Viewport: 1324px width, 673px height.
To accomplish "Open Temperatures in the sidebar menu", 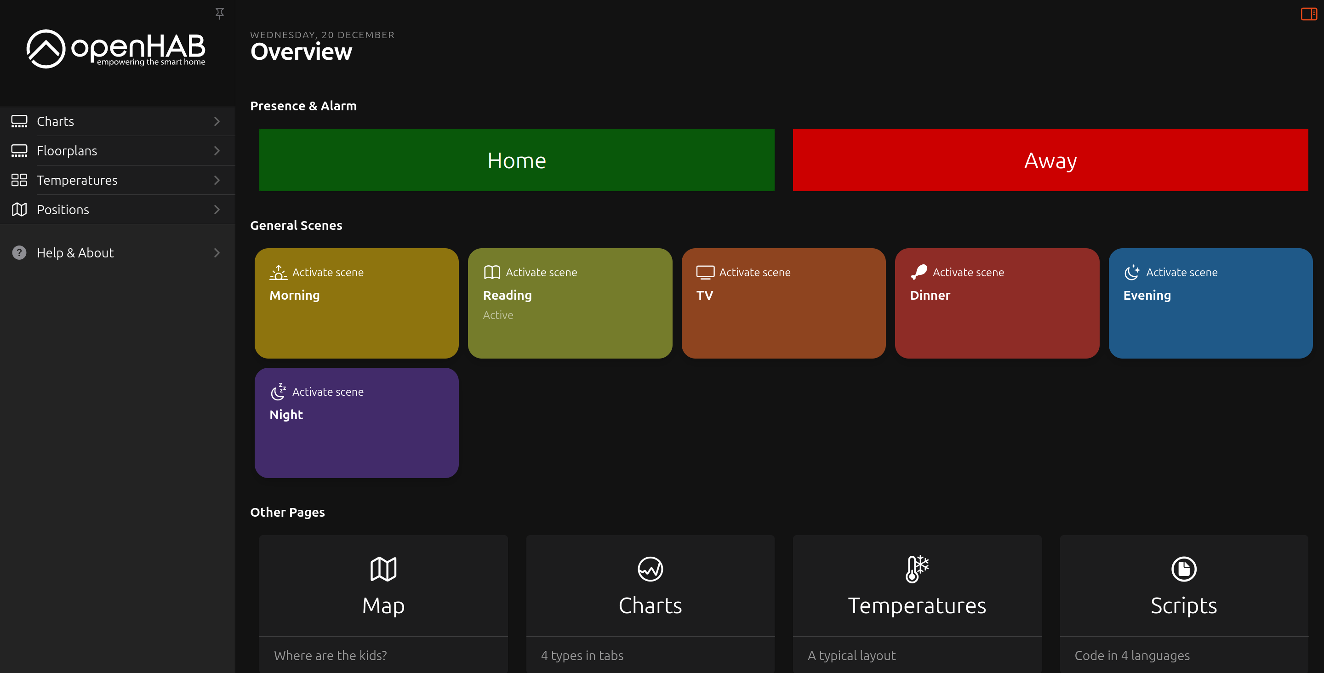I will pos(118,180).
